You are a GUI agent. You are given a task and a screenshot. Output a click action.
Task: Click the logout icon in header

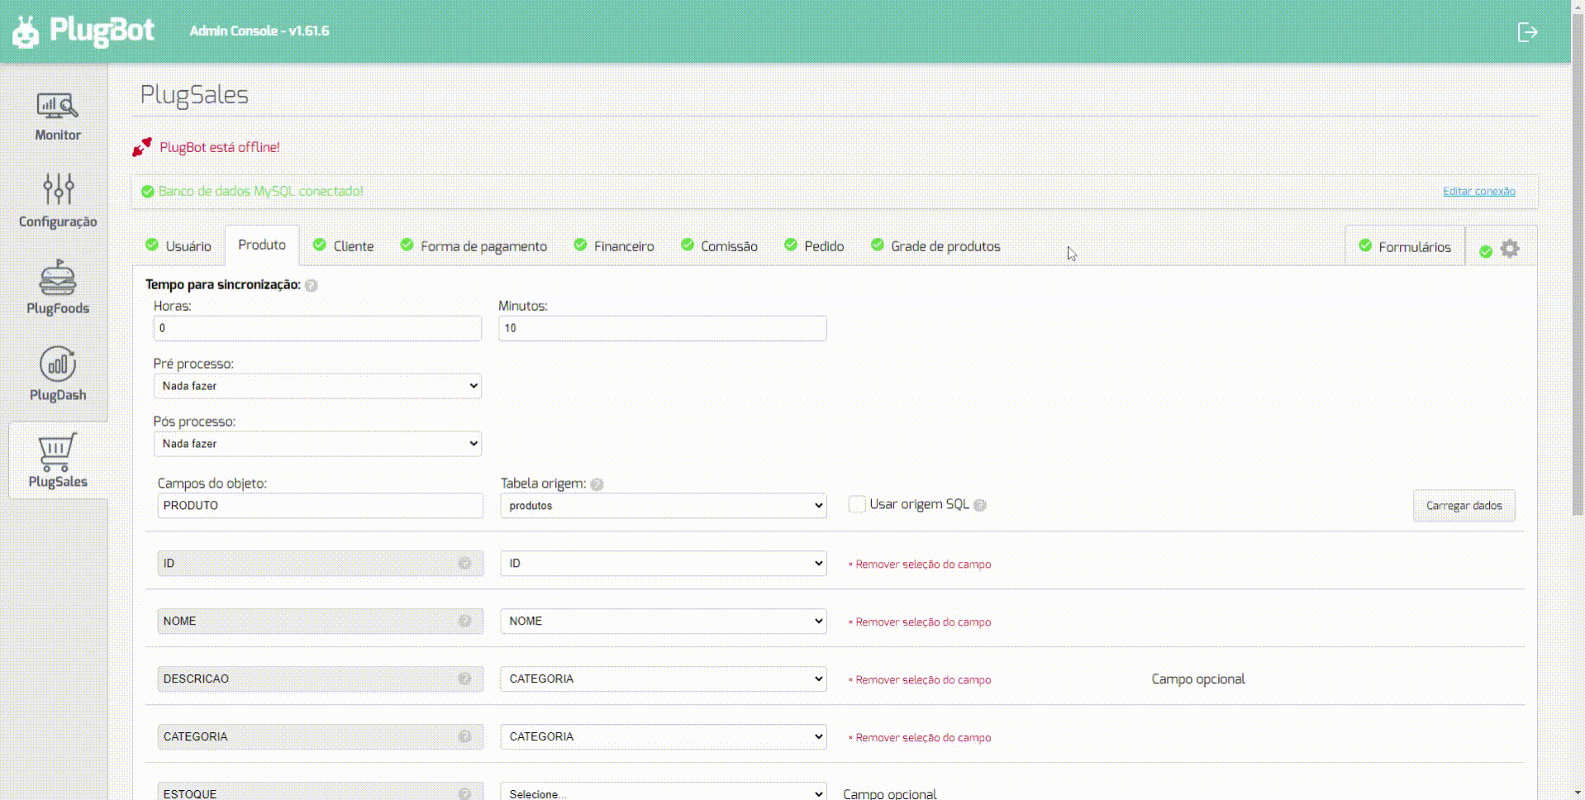pos(1527,32)
